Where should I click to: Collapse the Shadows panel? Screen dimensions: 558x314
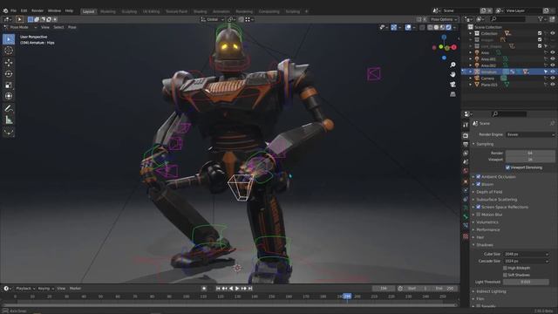click(x=485, y=245)
